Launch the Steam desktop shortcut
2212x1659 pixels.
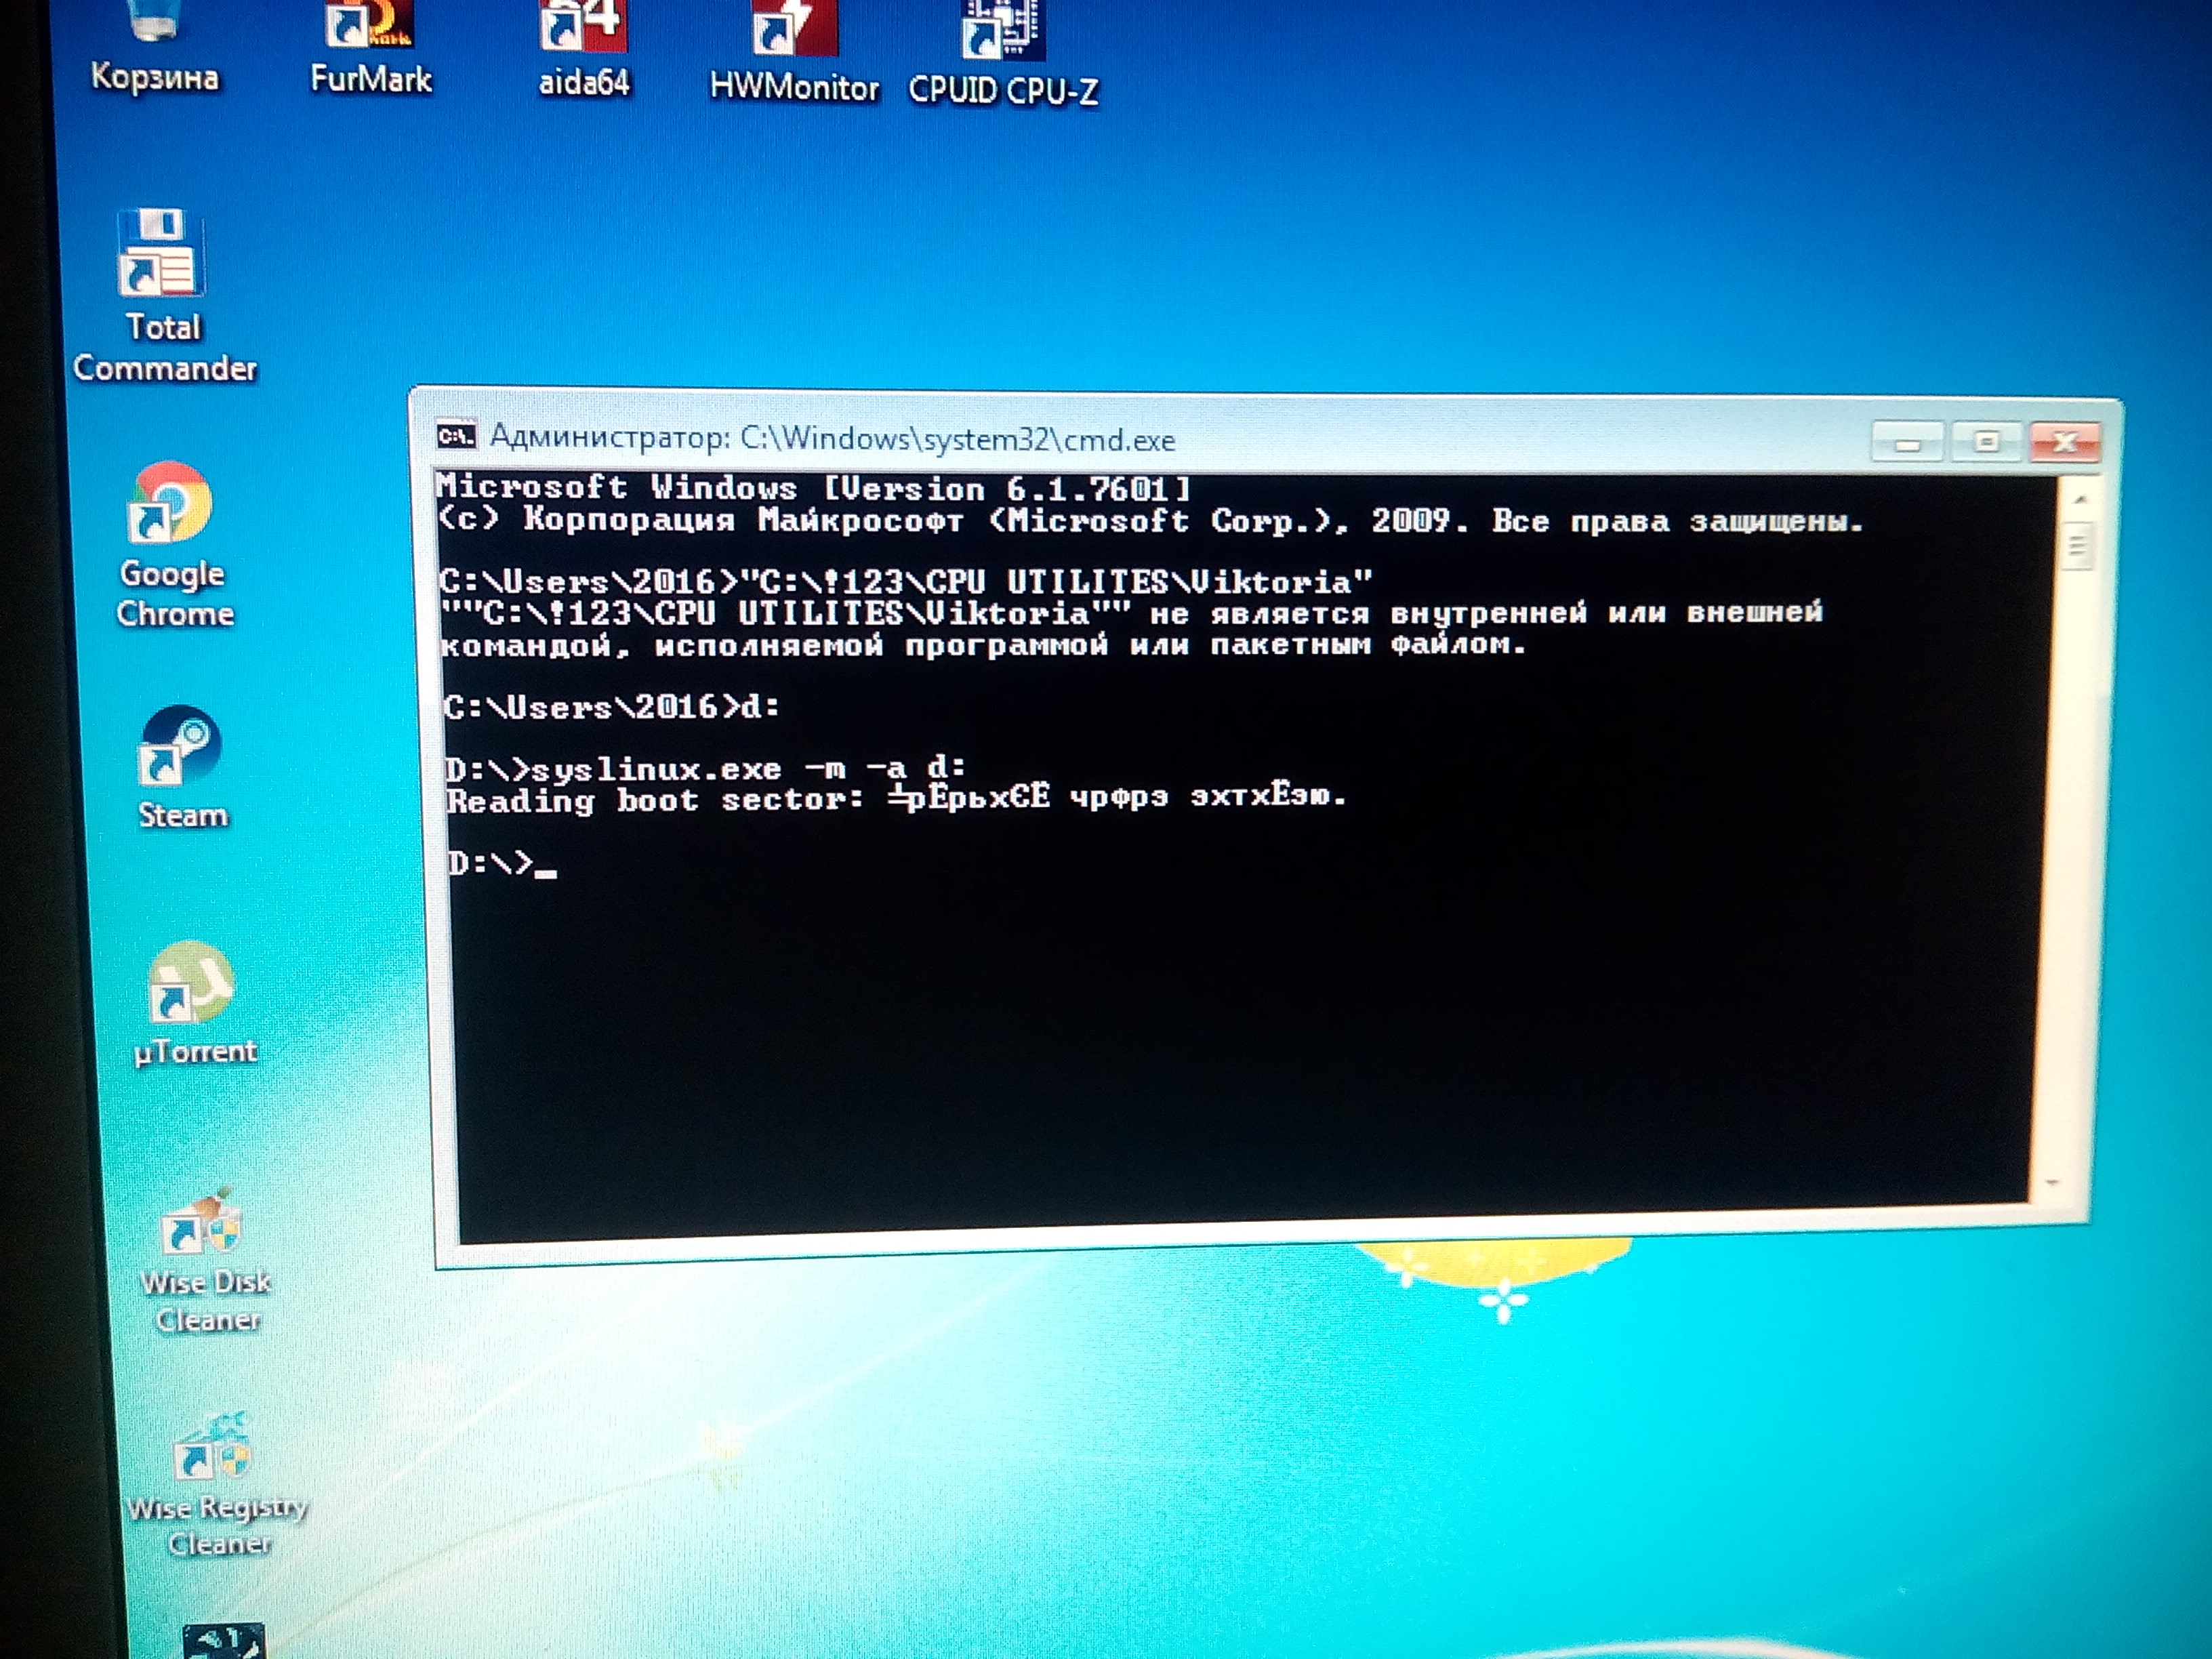click(180, 748)
